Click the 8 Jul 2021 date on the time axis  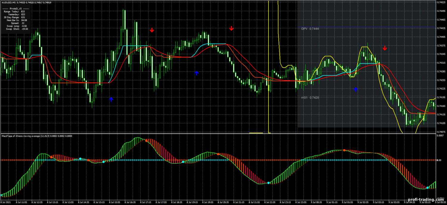6,202
